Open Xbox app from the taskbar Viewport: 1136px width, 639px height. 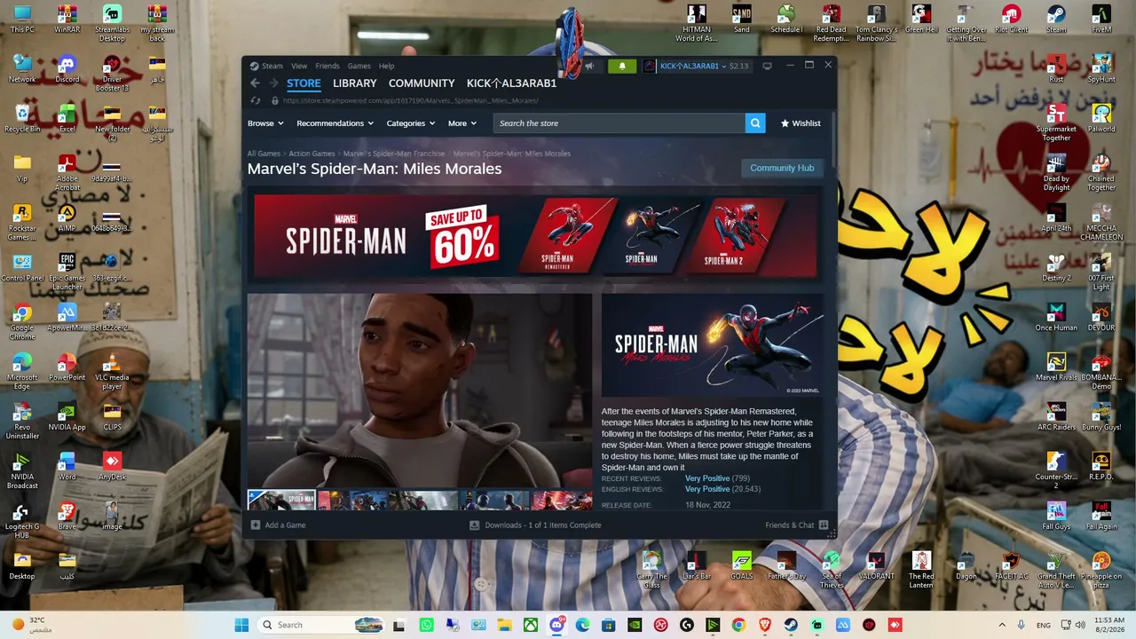pos(530,625)
